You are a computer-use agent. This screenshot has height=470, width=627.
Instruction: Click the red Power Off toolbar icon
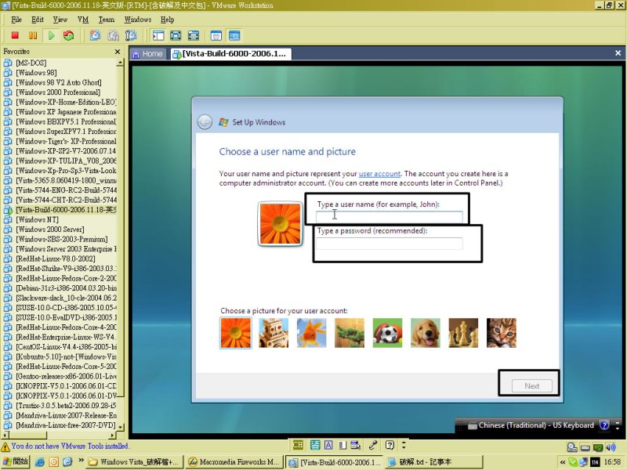(15, 35)
